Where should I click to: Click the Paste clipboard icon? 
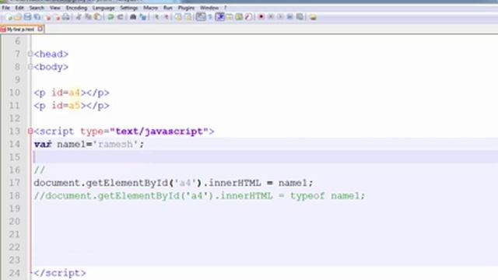point(98,17)
